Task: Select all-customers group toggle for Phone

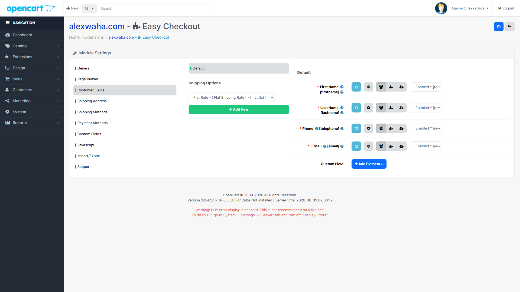Action: [381, 128]
